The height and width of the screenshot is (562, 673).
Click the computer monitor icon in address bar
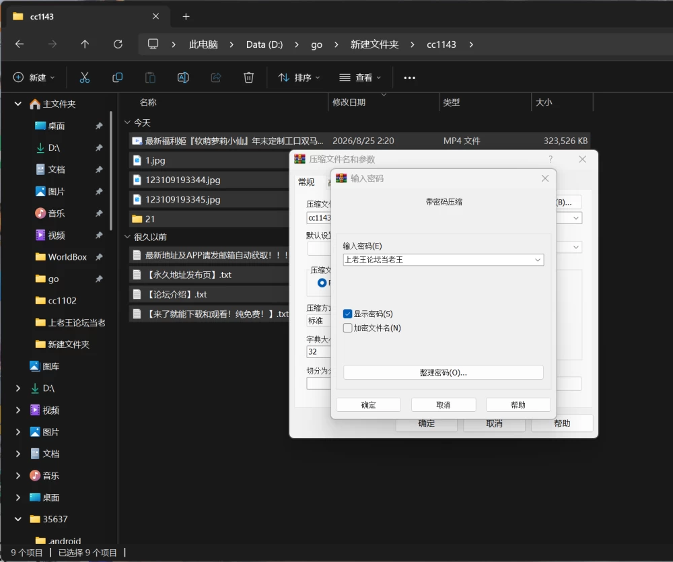(153, 44)
